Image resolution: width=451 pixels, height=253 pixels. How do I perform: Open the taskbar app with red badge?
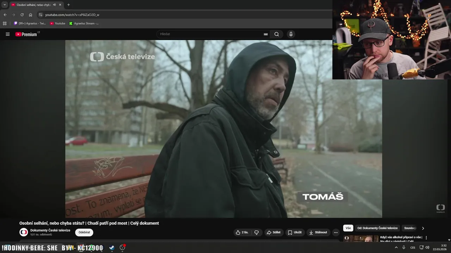click(x=122, y=247)
